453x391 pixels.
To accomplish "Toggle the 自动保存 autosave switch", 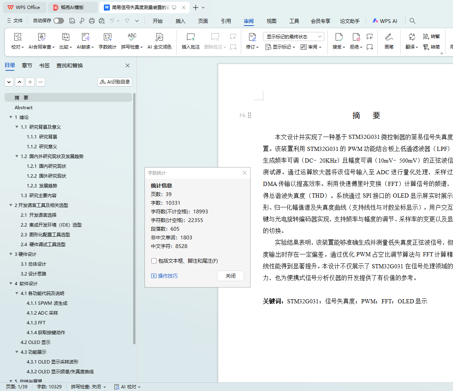I will 59,21.
